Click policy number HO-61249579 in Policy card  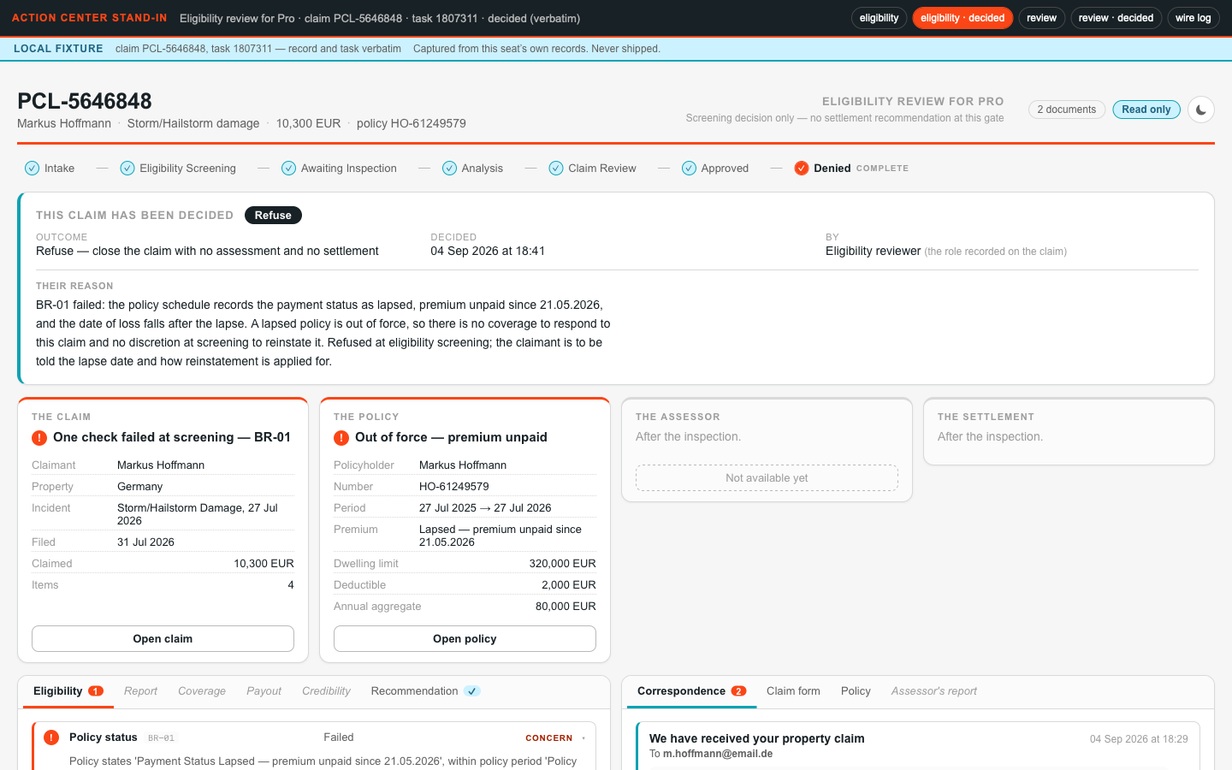(x=454, y=487)
